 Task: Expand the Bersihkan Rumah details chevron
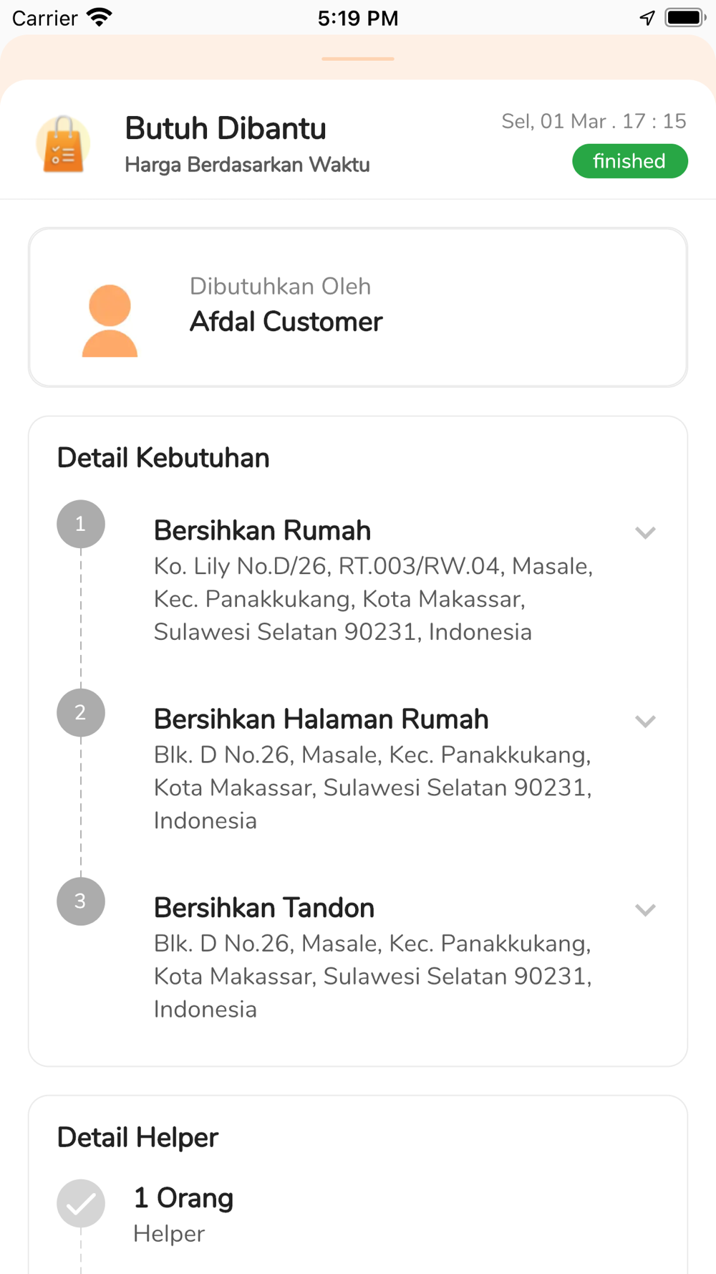pyautogui.click(x=645, y=532)
